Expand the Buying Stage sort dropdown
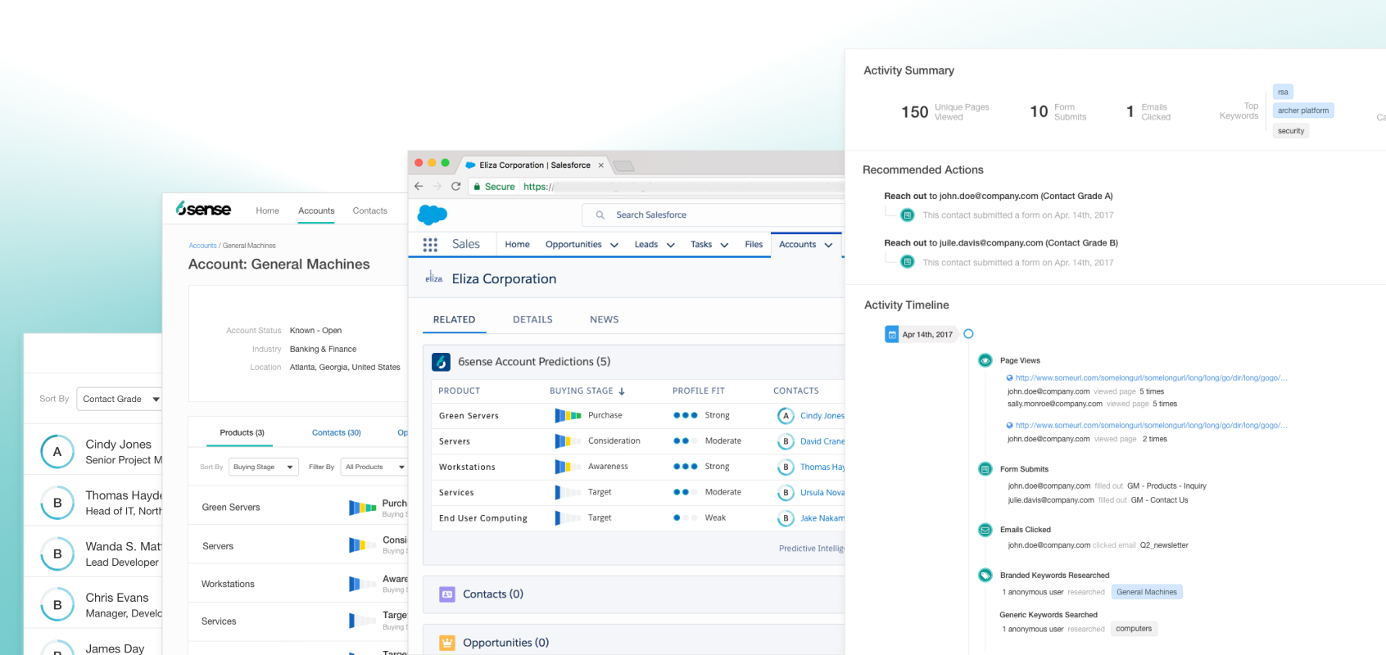Screen dimensions: 1386x655 pyautogui.click(x=263, y=468)
